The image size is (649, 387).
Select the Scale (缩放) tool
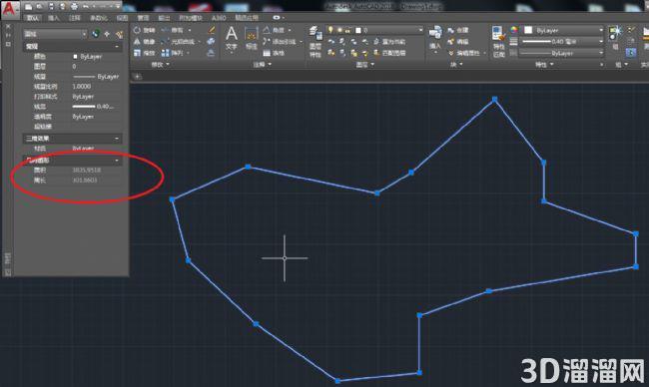pyautogui.click(x=144, y=53)
